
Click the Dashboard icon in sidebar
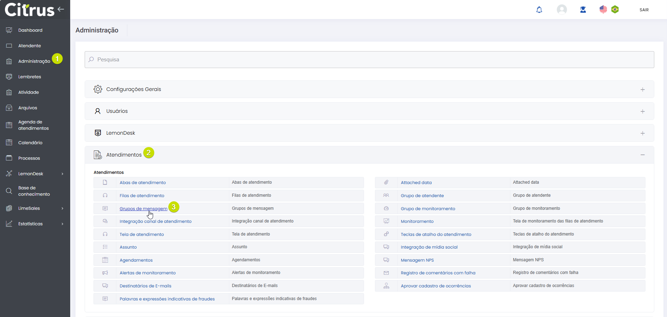(9, 30)
